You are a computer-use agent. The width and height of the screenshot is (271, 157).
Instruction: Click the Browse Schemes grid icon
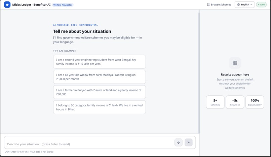coord(208,5)
